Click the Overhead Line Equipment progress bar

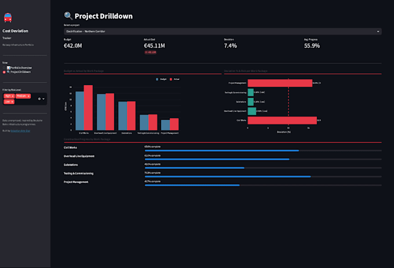click(263, 159)
